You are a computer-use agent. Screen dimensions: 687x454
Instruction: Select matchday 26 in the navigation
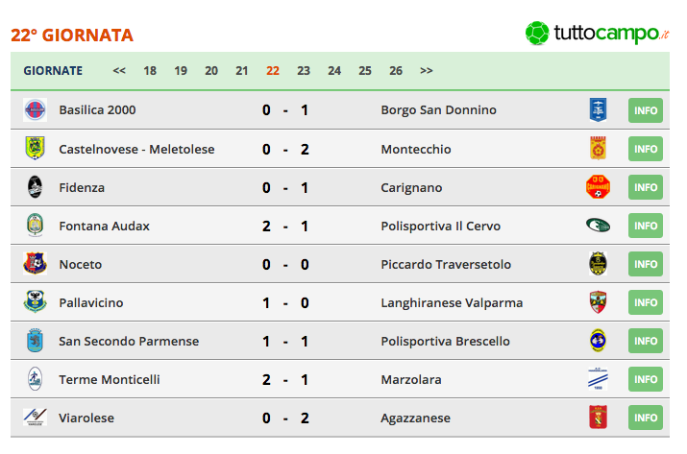pyautogui.click(x=396, y=70)
